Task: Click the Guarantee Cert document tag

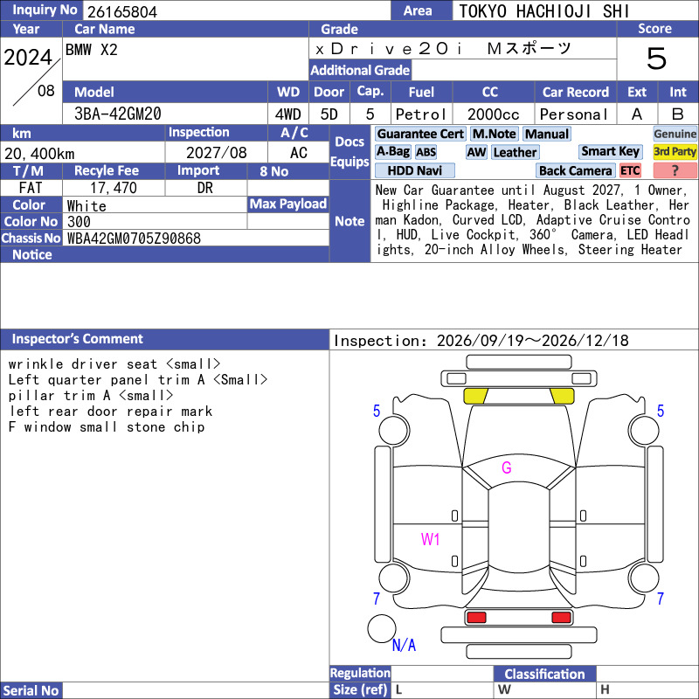Action: point(420,134)
